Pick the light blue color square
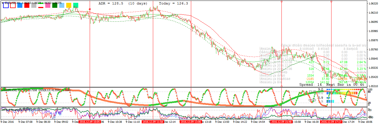379x125 pixels. (62, 5)
